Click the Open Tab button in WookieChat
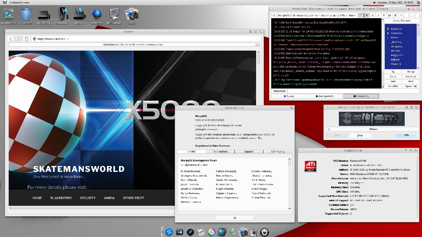The height and width of the screenshot is (237, 422). (411, 86)
